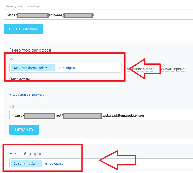Click the plus icon next to Метод выбрать

59,68
